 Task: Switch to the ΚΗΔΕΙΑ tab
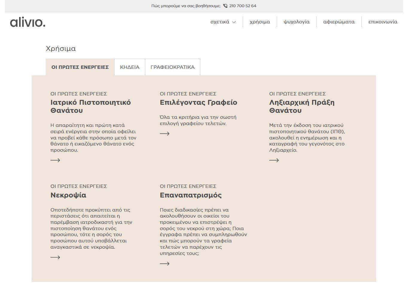[x=130, y=67]
